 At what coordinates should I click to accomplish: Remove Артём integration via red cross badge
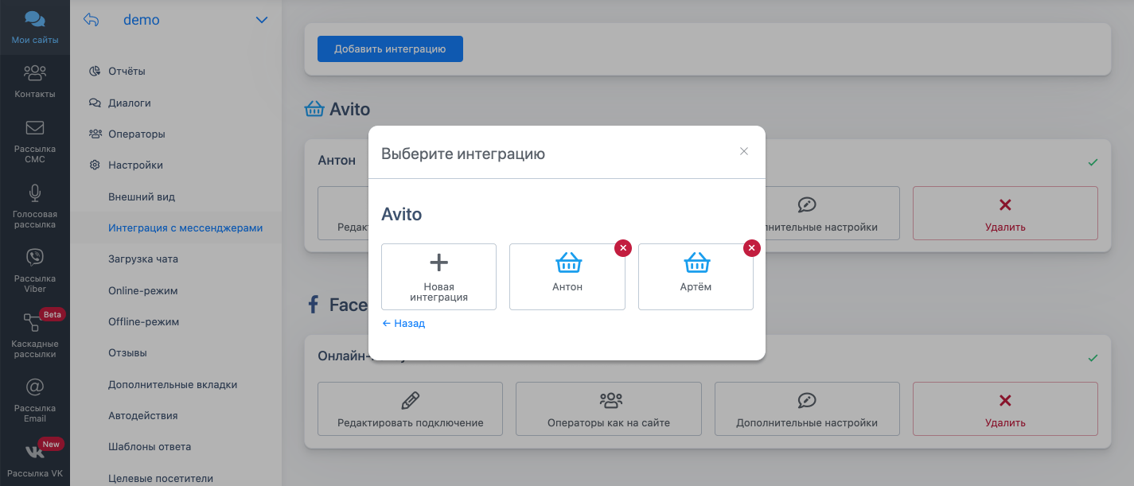752,248
